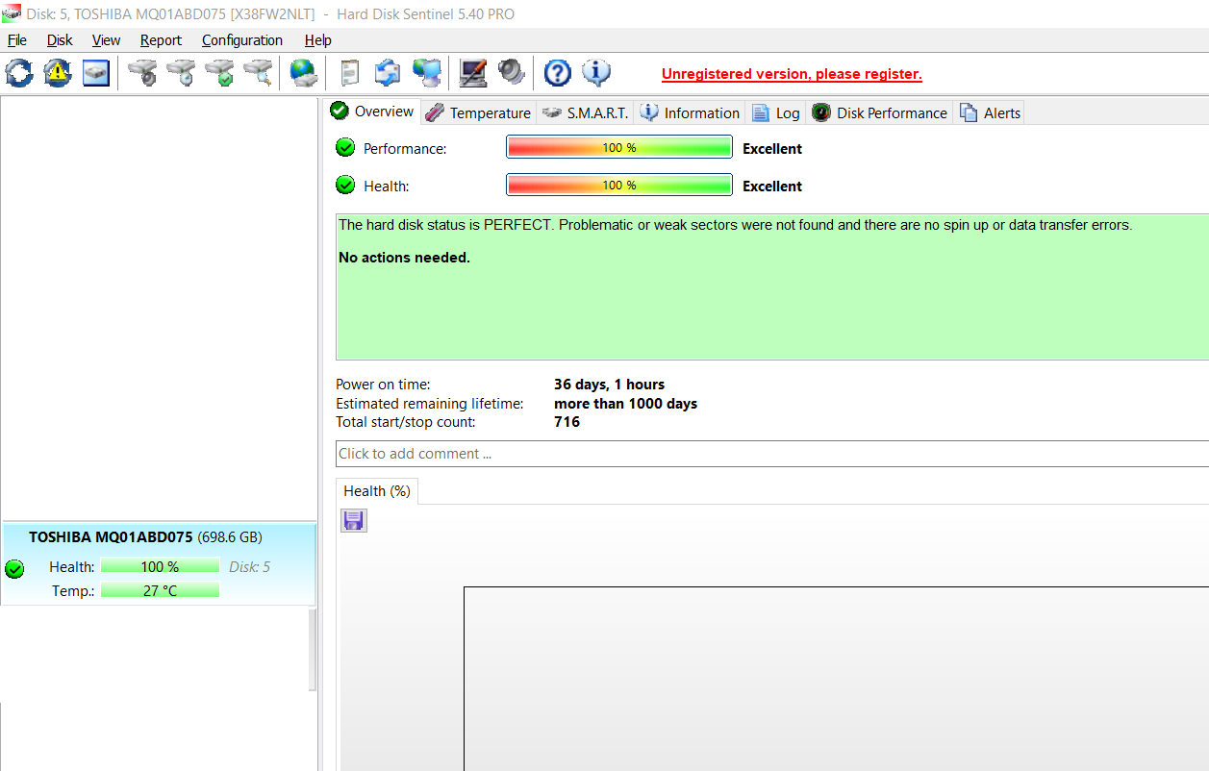1209x771 pixels.
Task: Click the 27 °C temperature bar
Action: [x=160, y=590]
